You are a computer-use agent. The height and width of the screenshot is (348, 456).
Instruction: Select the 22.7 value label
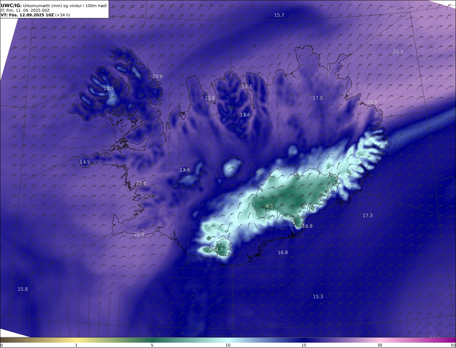coord(247,86)
